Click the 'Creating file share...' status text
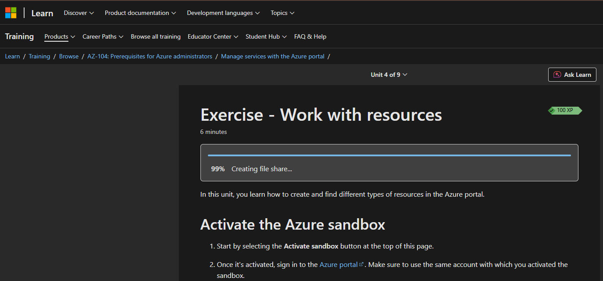 tap(262, 169)
